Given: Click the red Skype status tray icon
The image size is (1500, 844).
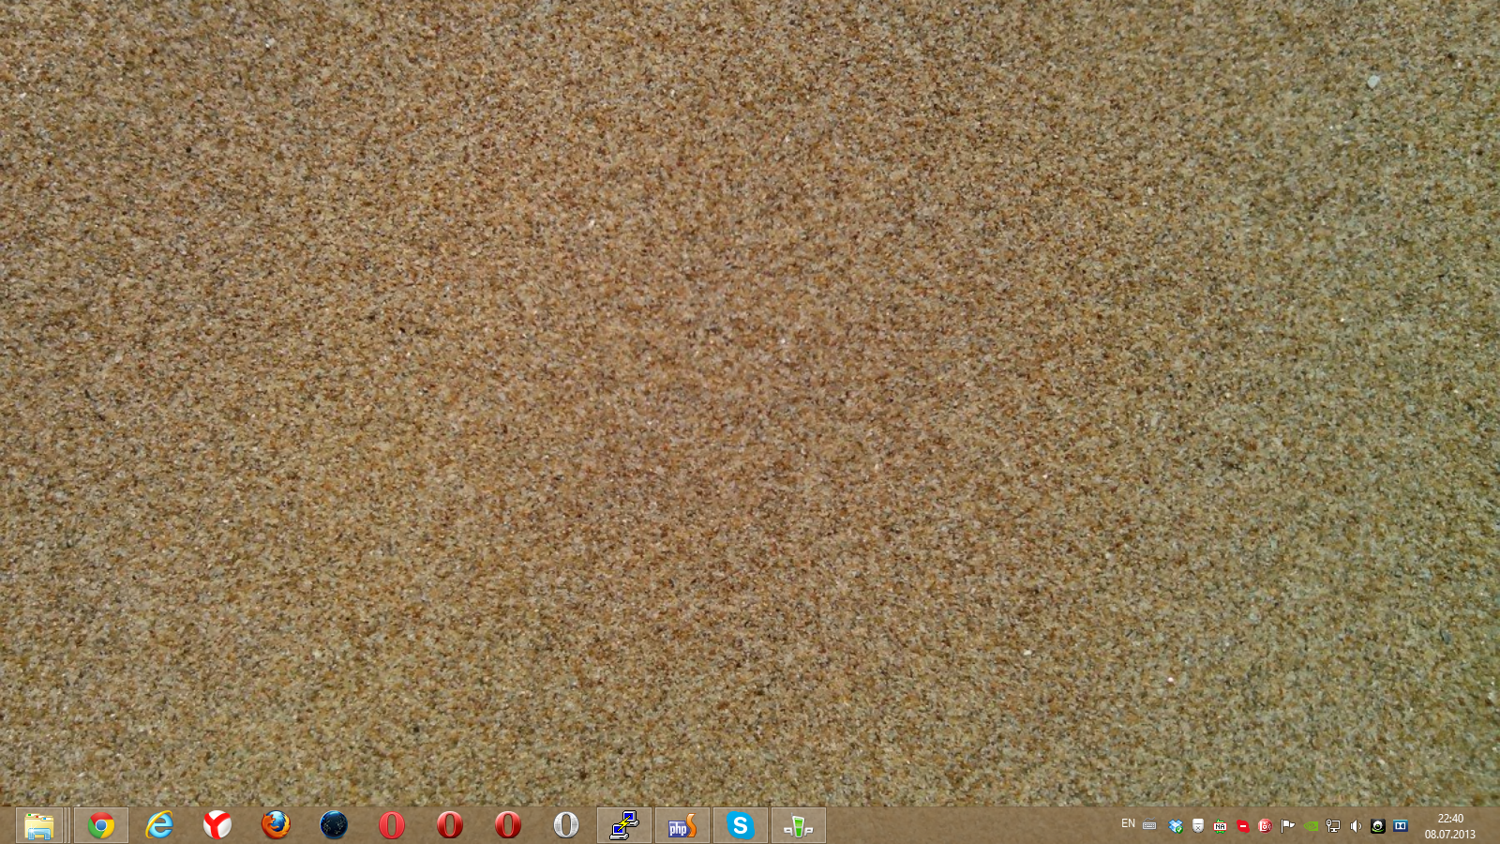Looking at the screenshot, I should pos(1243,826).
